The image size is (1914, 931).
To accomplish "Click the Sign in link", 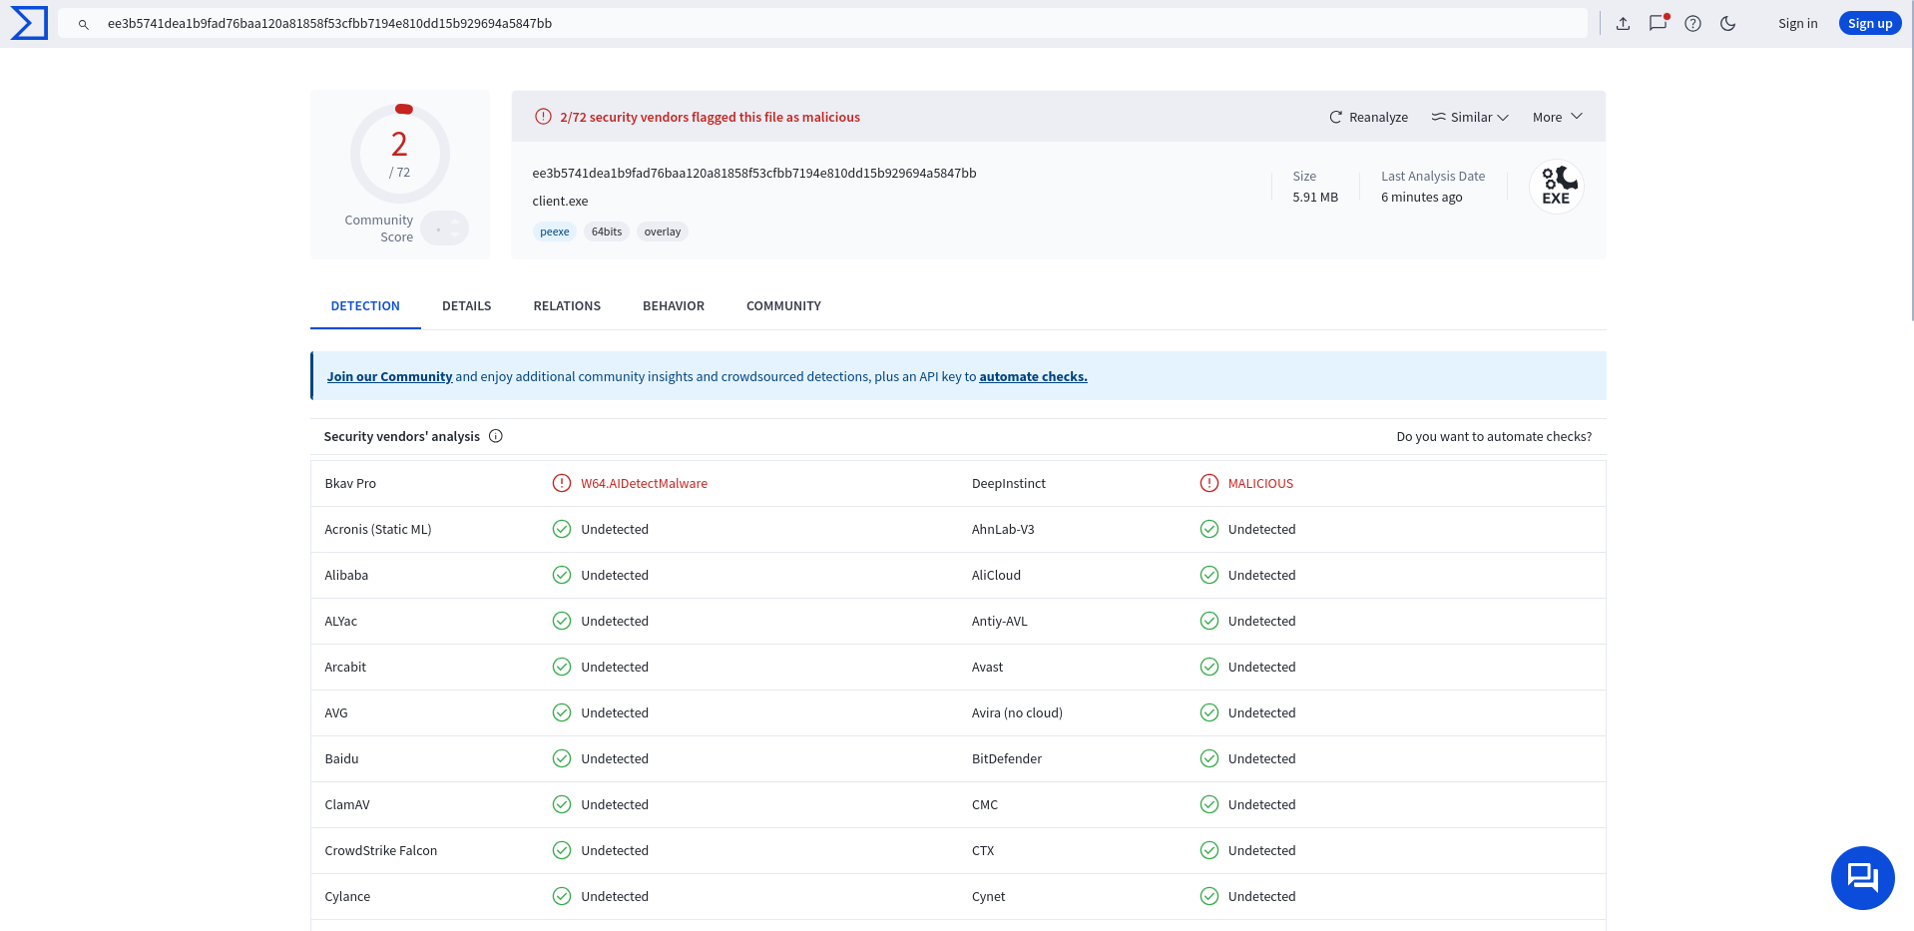I will point(1797,23).
